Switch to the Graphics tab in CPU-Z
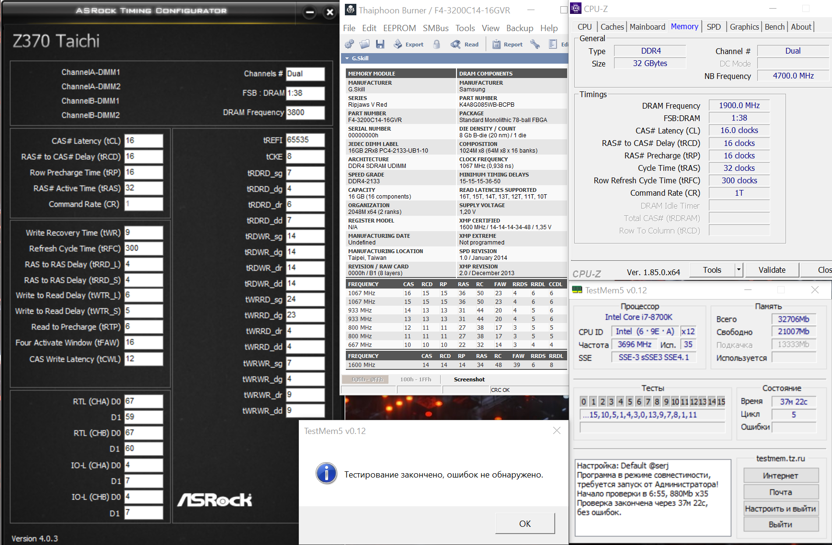Viewport: 832px width, 545px height. [744, 27]
